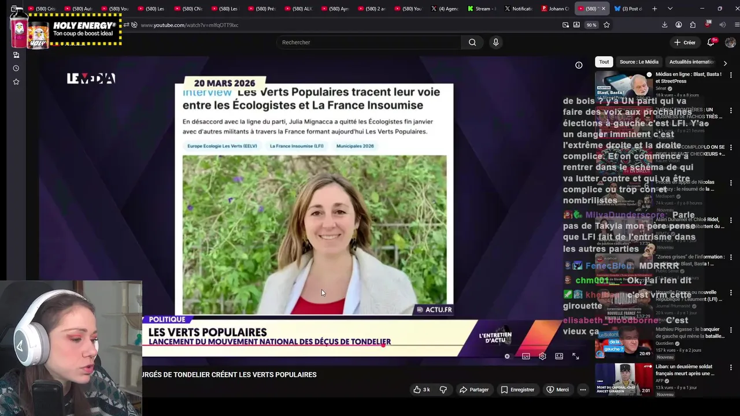The image size is (740, 416).
Task: Click the 90 % zoom indicator
Action: 591,25
